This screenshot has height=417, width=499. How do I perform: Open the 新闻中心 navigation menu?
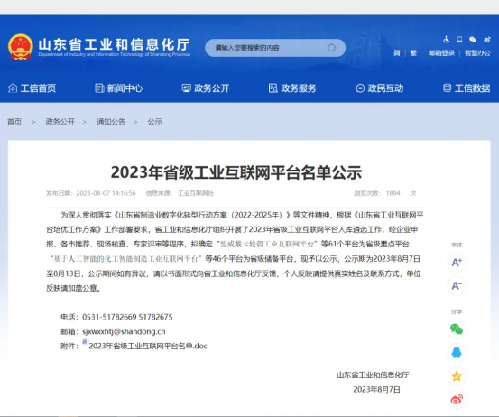pos(119,88)
